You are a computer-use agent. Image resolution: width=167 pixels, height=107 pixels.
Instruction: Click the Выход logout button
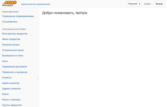(x=159, y=4)
